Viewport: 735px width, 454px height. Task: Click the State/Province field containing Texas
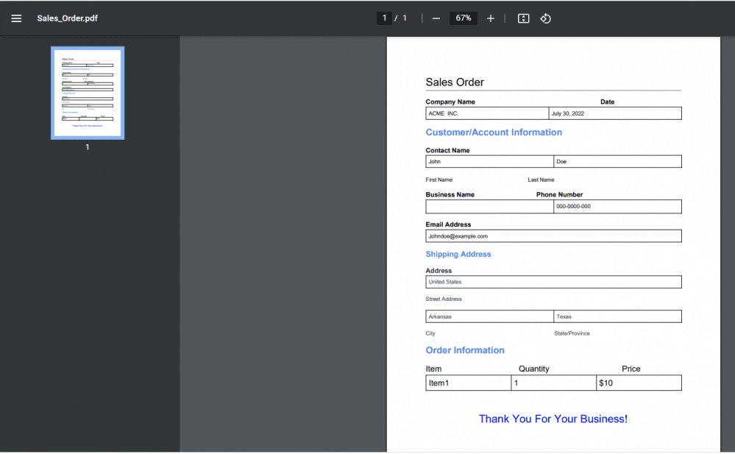coord(617,316)
